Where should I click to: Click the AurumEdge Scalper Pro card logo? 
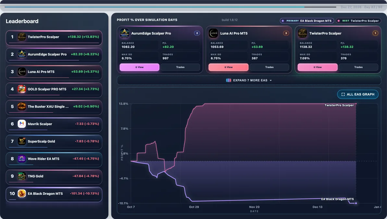click(x=124, y=33)
